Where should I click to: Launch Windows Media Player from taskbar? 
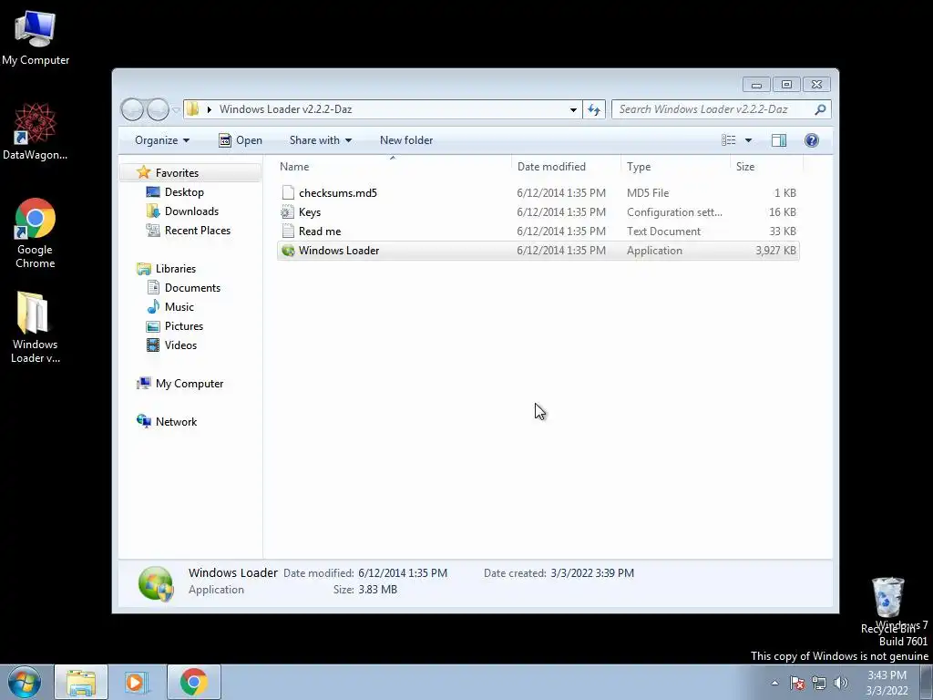(137, 682)
